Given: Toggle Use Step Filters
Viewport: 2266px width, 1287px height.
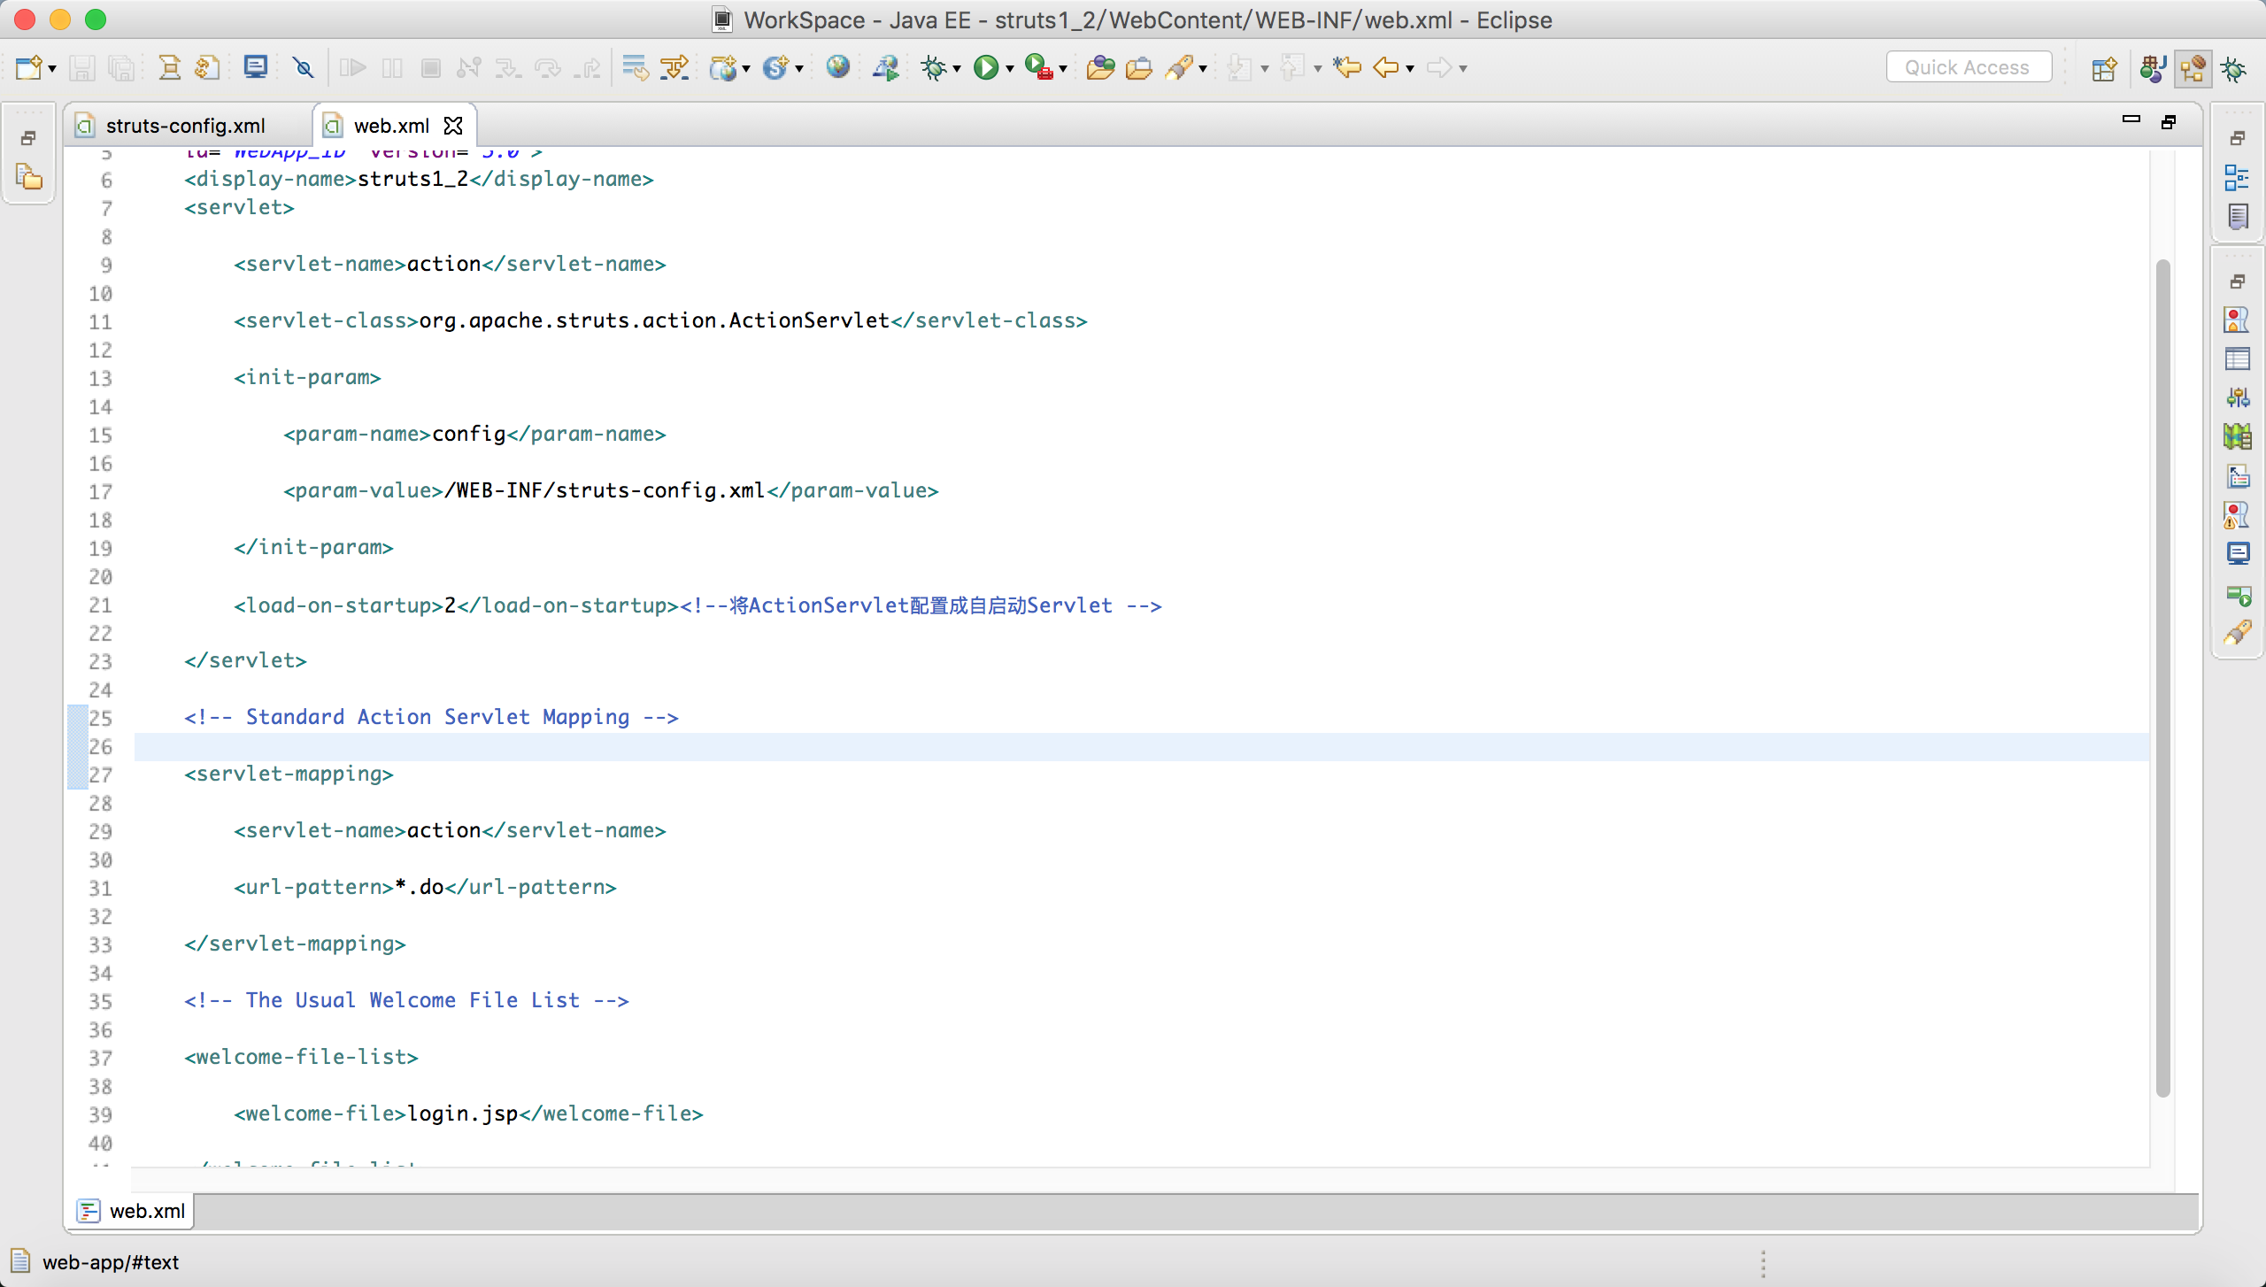Looking at the screenshot, I should 674,68.
